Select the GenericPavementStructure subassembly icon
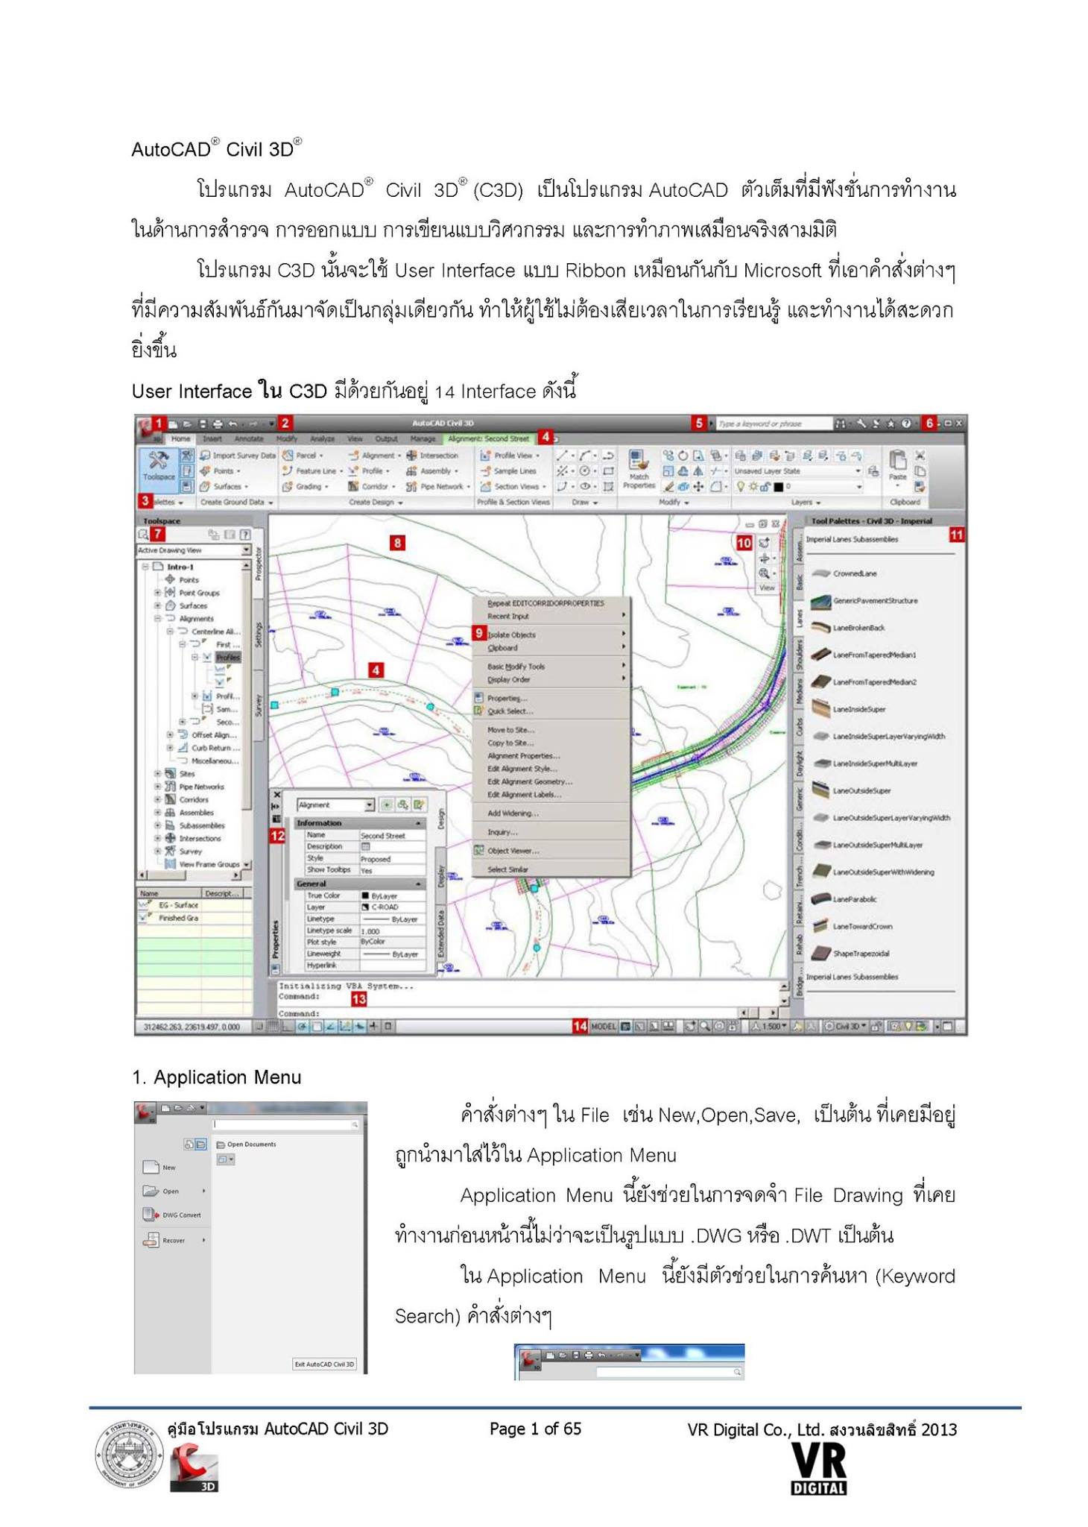The height and width of the screenshot is (1527, 1088). pos(821,600)
